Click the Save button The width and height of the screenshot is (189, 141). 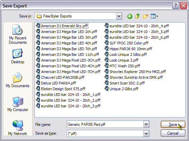173,124
